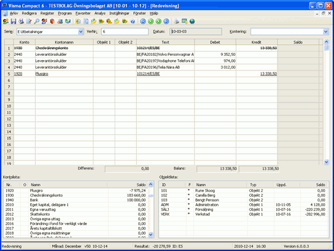The height and width of the screenshot is (251, 334).
Task: Click debet amount 3 012,00
Action: [x=228, y=68]
